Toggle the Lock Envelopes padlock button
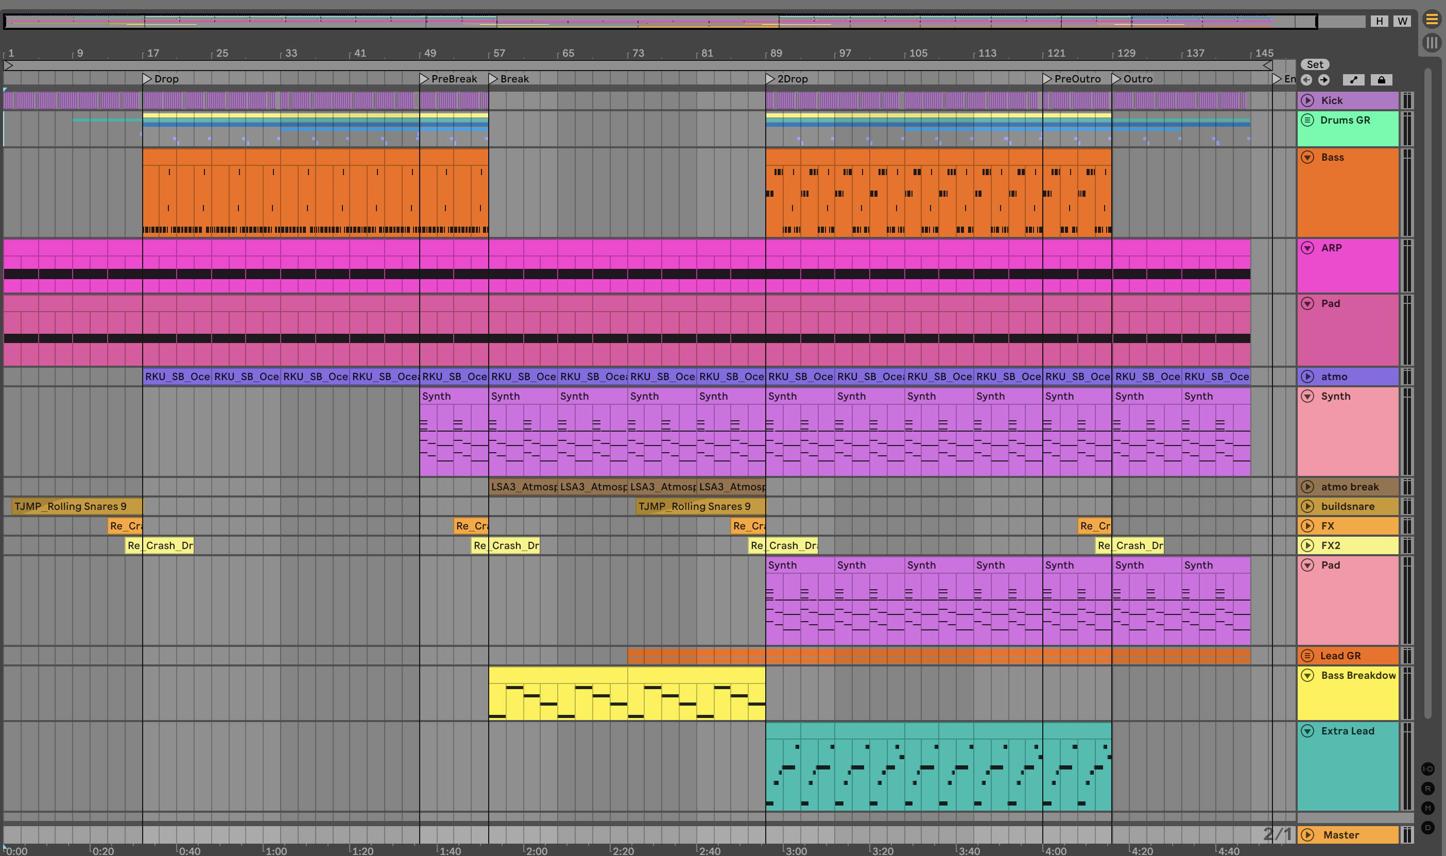The image size is (1446, 856). 1382,80
